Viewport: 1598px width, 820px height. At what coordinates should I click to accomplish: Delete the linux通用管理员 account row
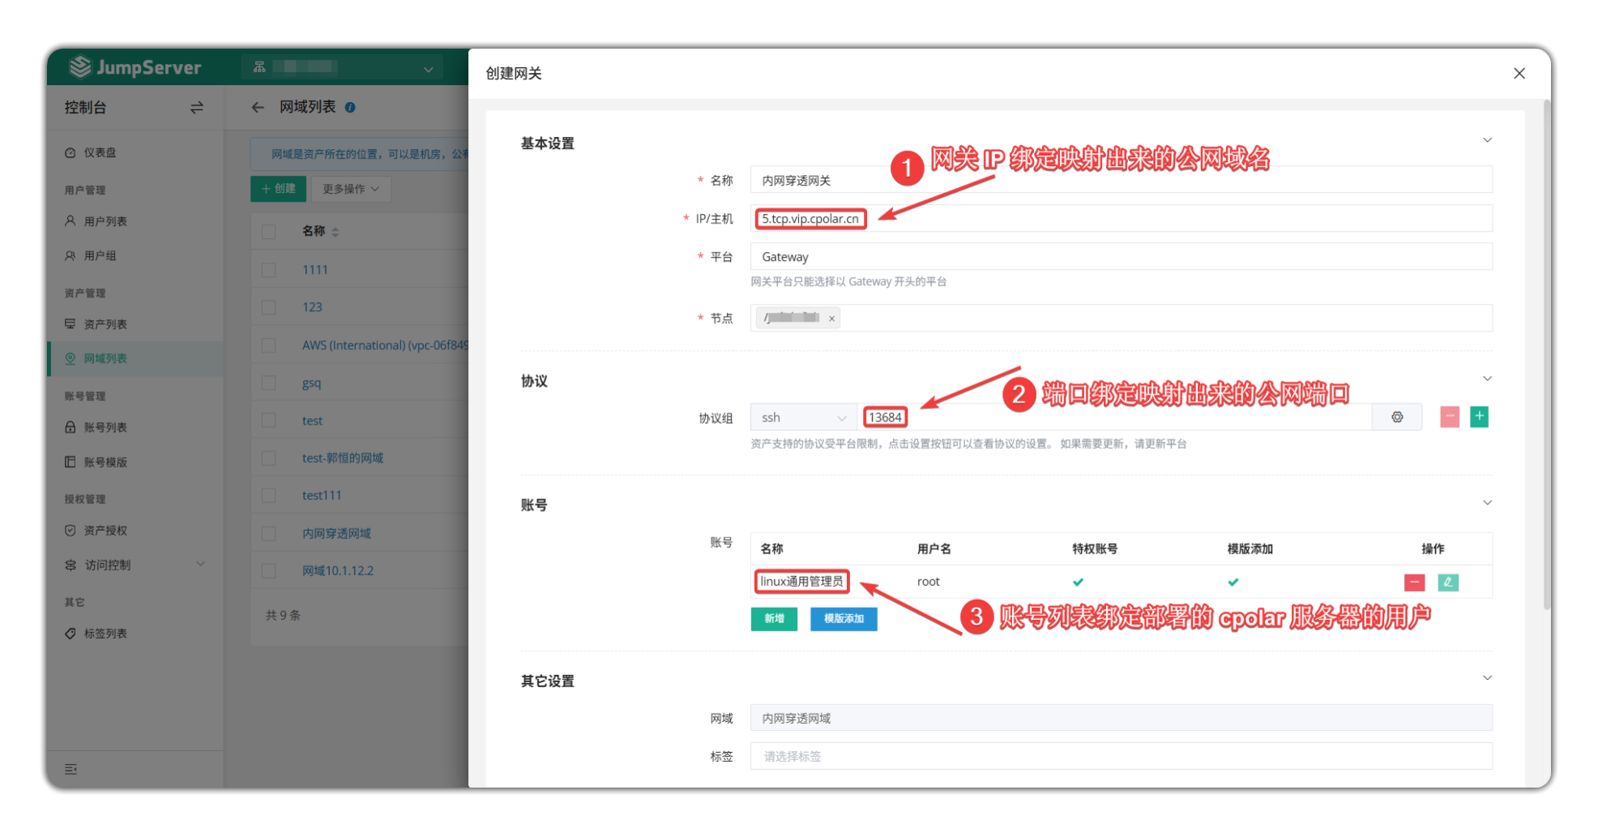(1414, 583)
